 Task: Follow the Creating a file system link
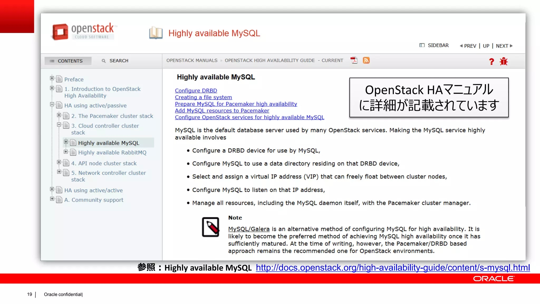(203, 97)
